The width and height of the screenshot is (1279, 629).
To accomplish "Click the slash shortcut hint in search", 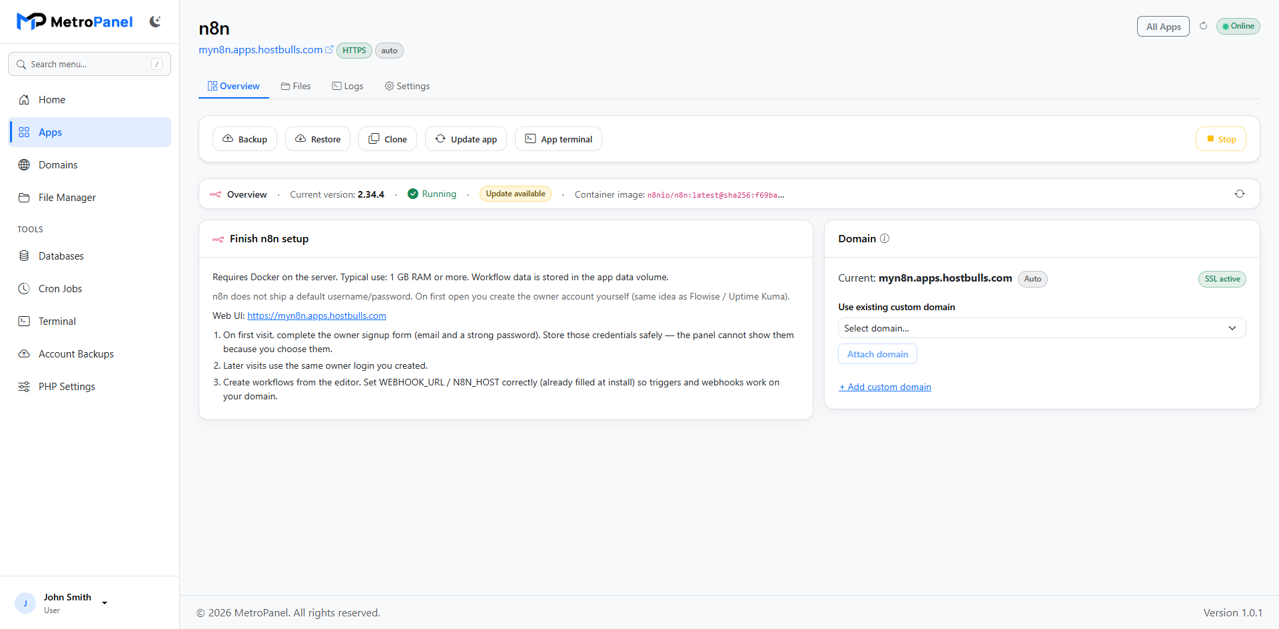I will (x=157, y=64).
